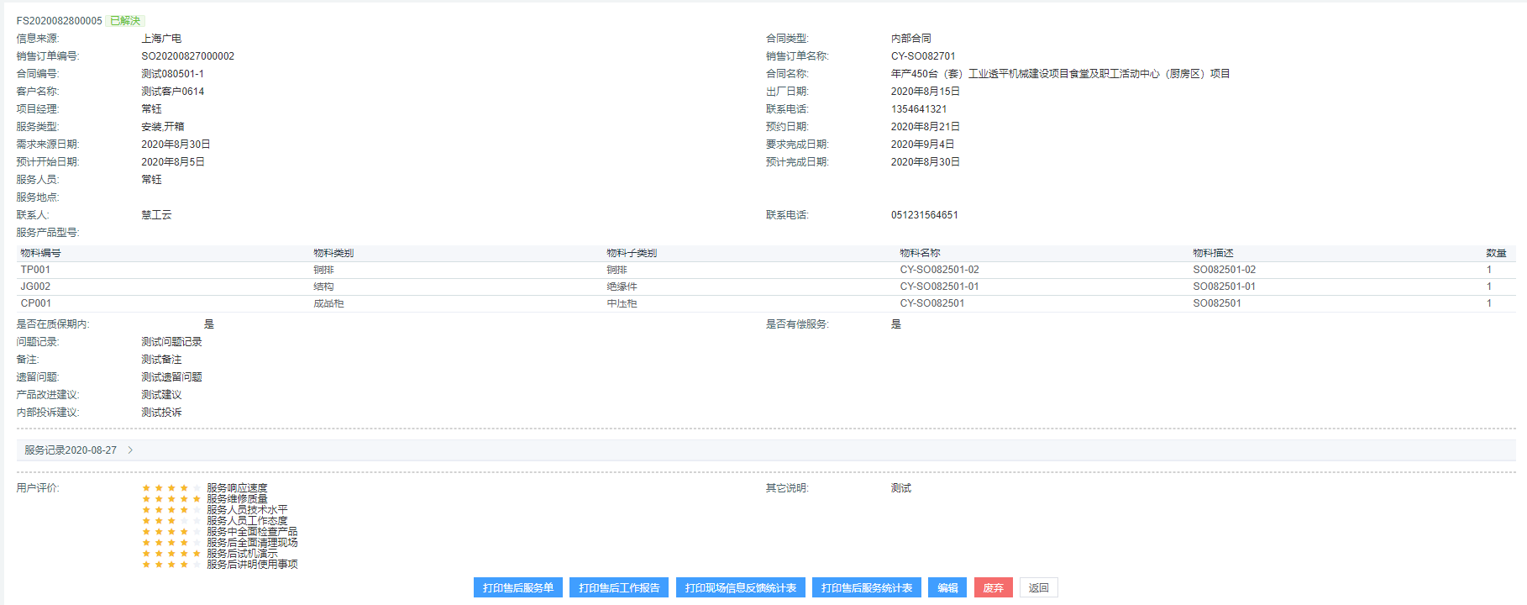Go back with the 返回 button
Viewport: 1527px width, 605px height.
(1038, 588)
